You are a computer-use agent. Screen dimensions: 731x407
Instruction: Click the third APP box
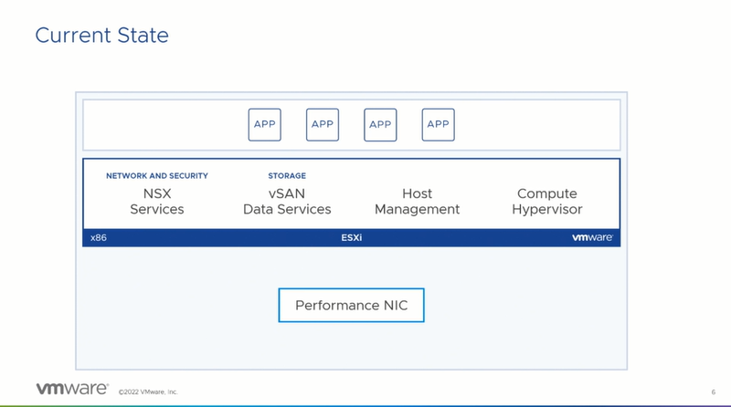coord(380,124)
